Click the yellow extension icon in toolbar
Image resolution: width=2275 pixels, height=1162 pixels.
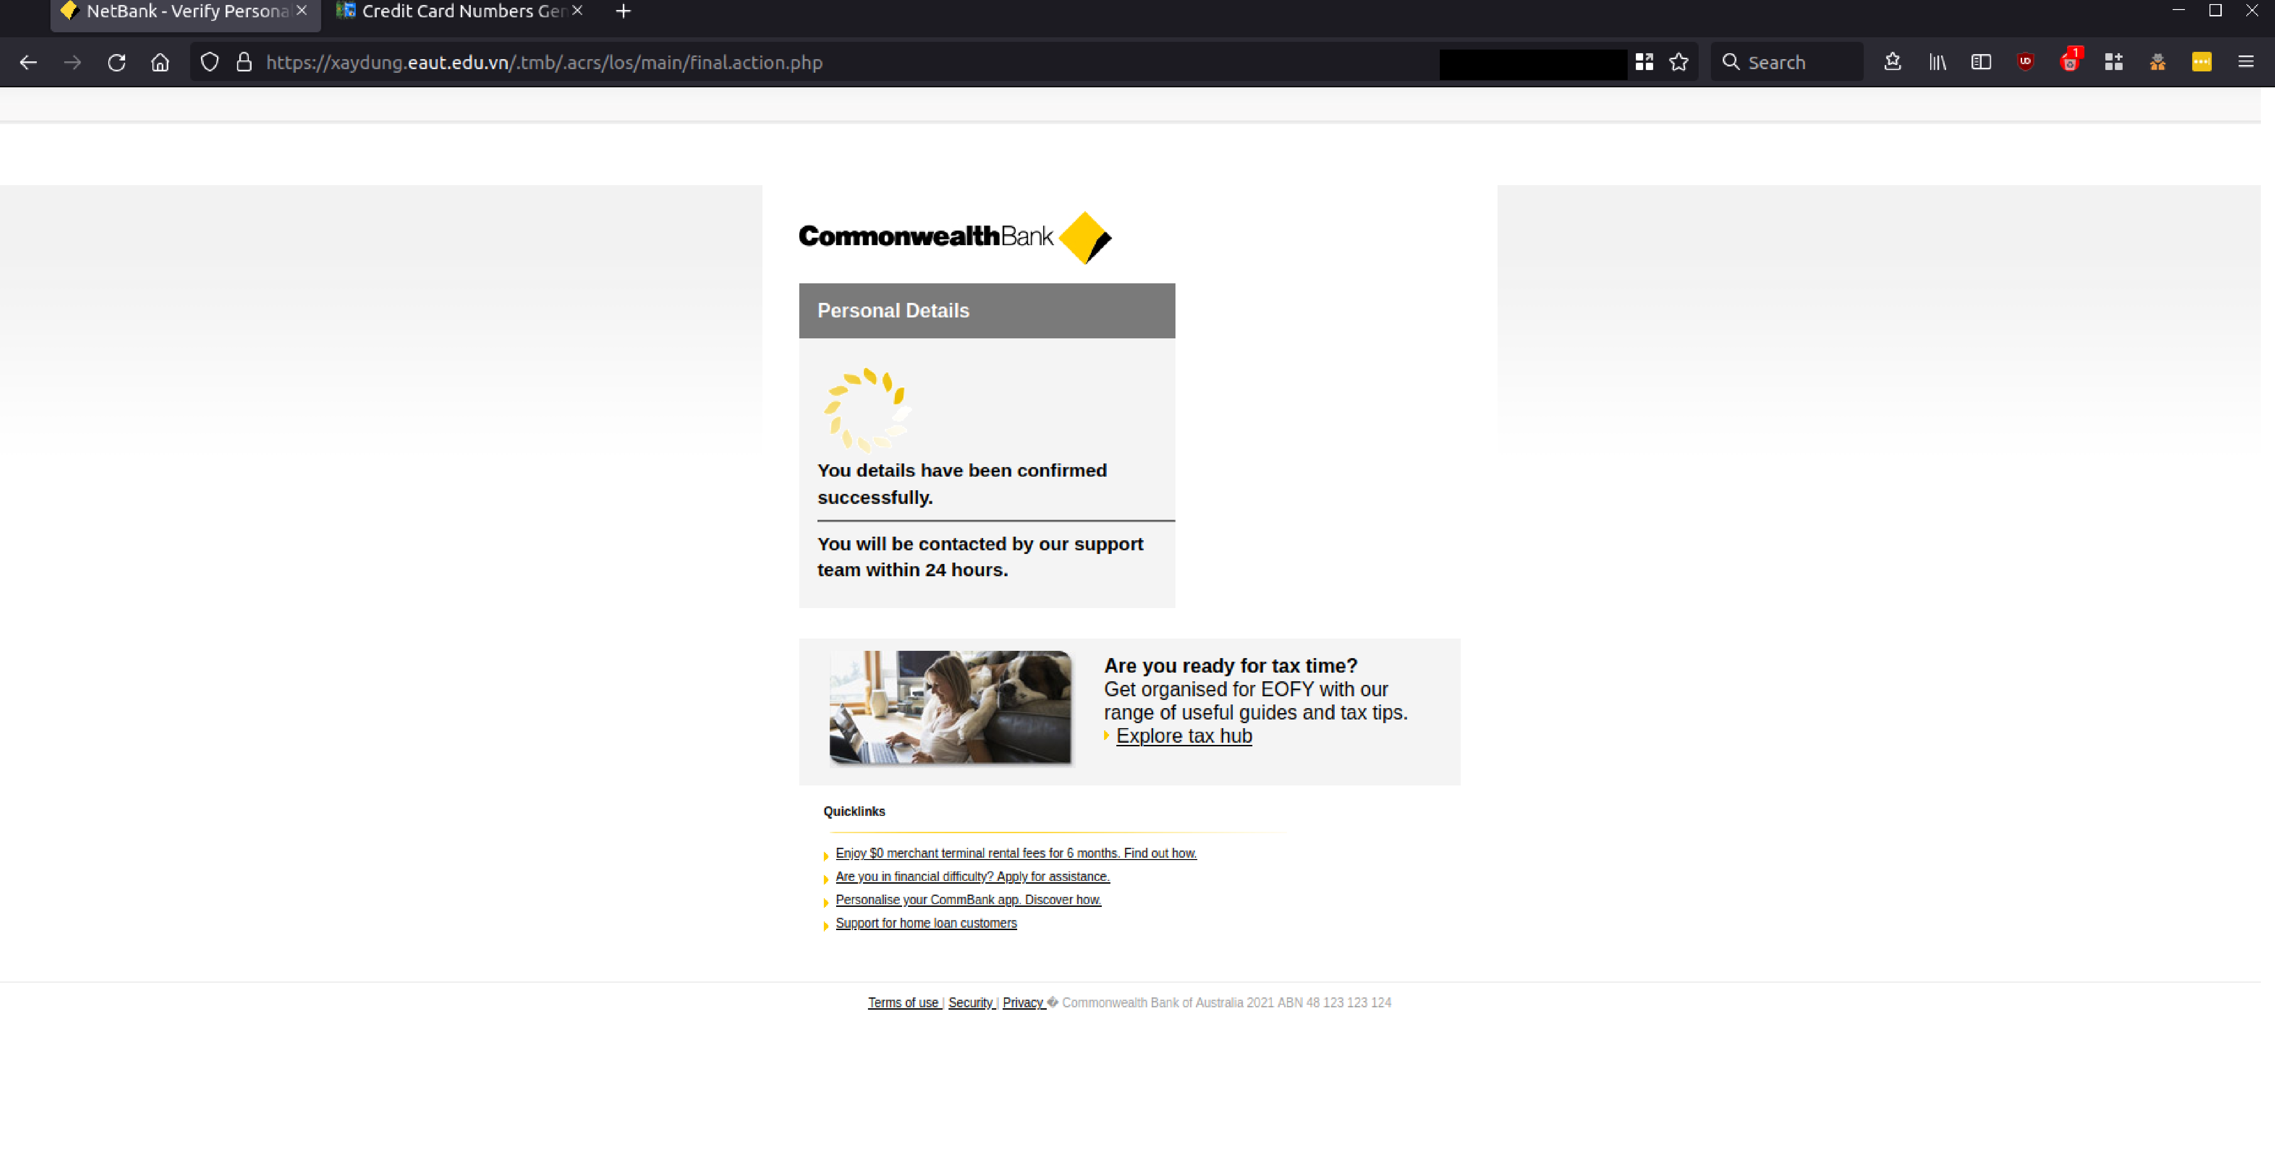point(2203,62)
